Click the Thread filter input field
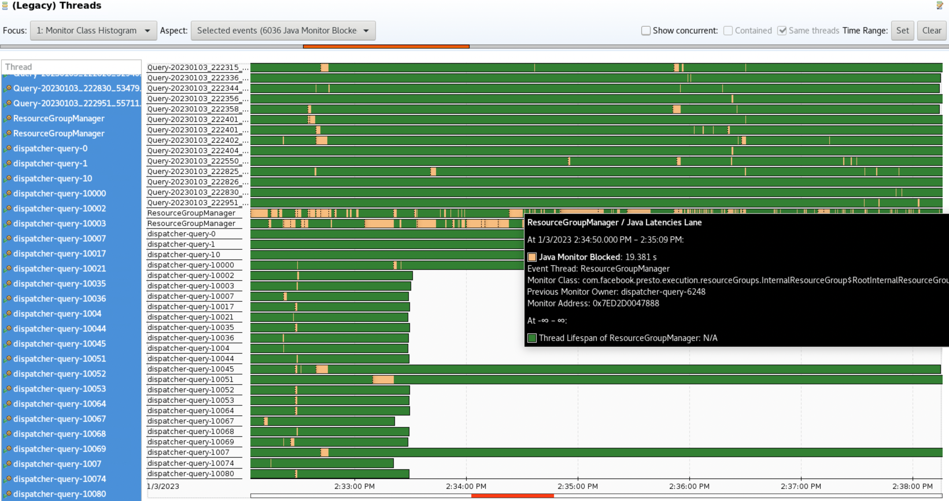The width and height of the screenshot is (949, 501). tap(71, 67)
